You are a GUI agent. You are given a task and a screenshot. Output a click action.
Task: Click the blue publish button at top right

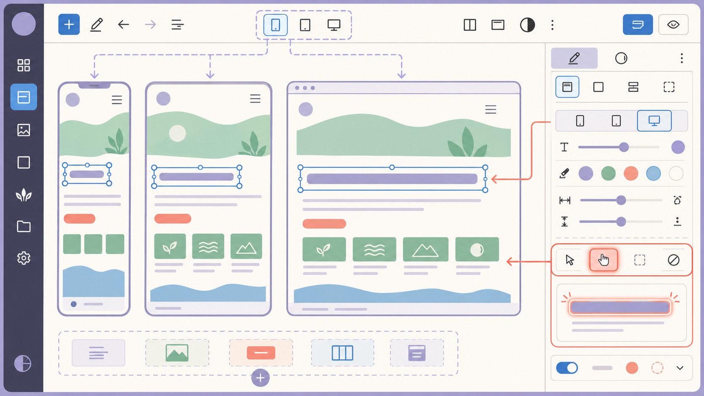click(638, 24)
